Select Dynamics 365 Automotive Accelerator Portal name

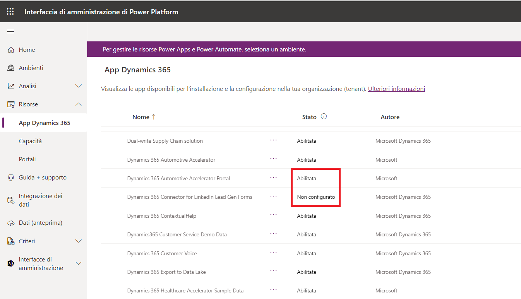[178, 178]
